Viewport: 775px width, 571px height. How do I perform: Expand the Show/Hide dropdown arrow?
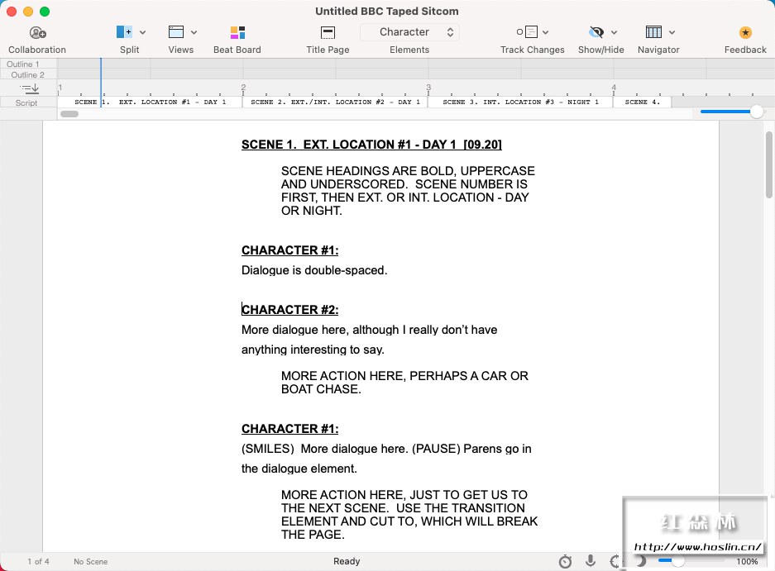[x=615, y=32]
